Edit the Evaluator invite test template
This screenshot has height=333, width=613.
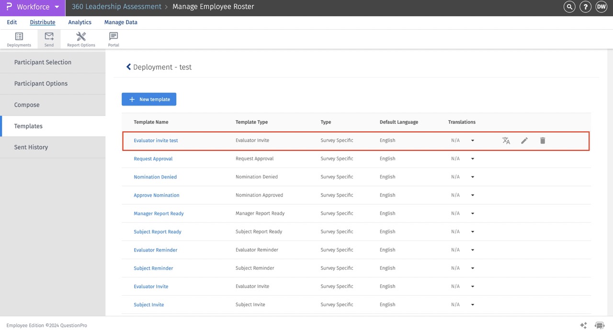coord(524,140)
